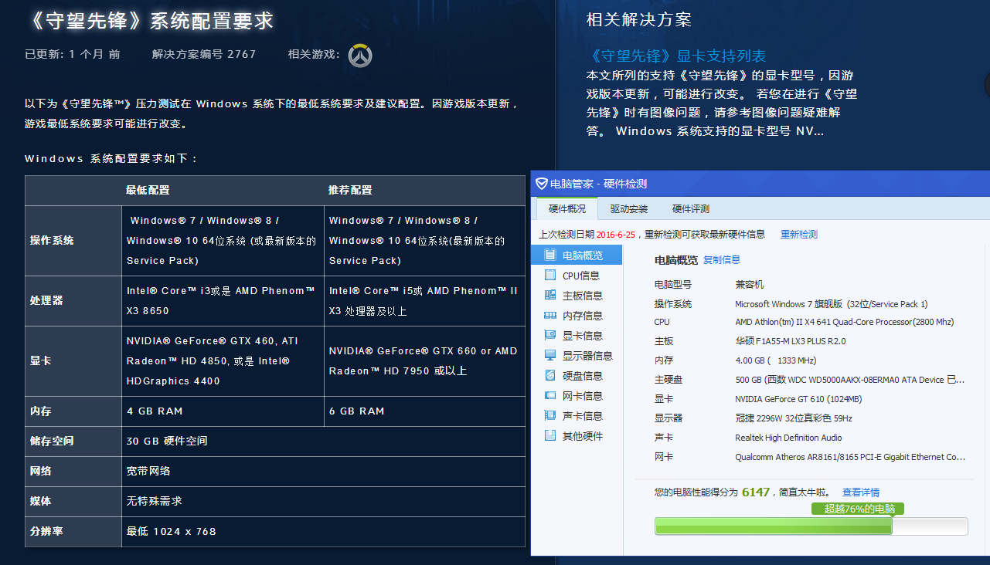The width and height of the screenshot is (990, 565).
Task: Click the minimum Intel Core i3 processor cell
Action: pos(223,300)
